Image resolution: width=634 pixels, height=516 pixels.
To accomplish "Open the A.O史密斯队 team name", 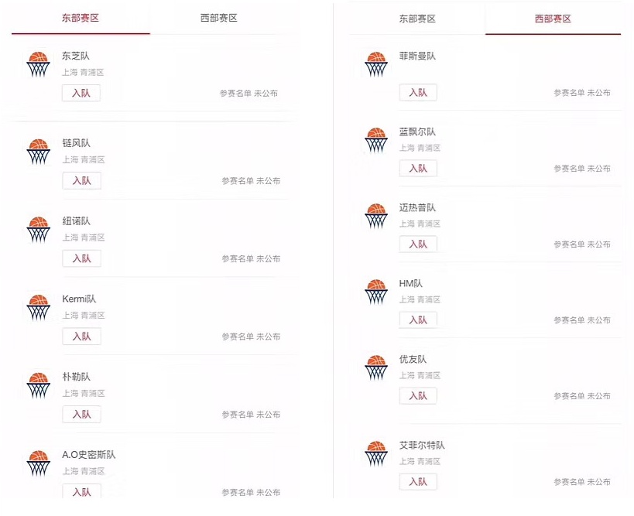I will click(x=88, y=455).
